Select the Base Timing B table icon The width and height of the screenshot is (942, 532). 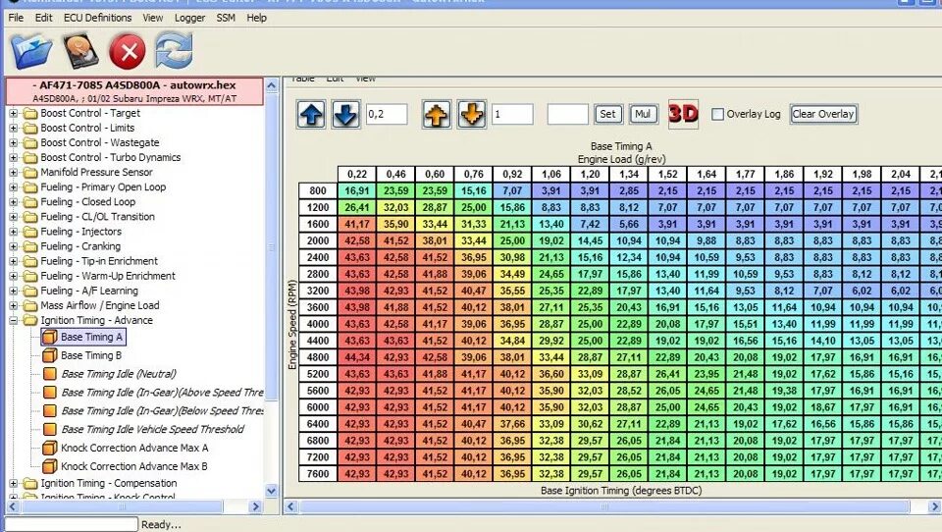pyautogui.click(x=50, y=355)
